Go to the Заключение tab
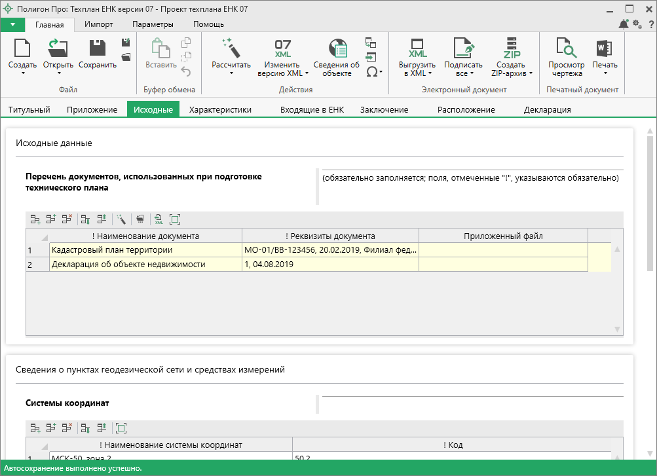Screen dimensions: 657x476 (384, 109)
